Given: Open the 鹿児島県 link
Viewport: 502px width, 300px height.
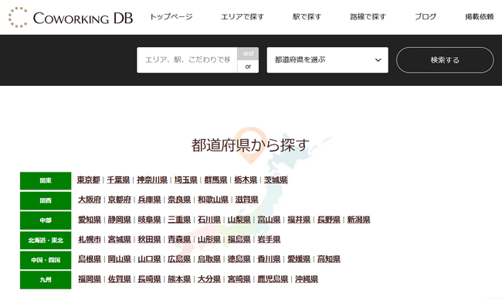Looking at the screenshot, I should coord(273,279).
